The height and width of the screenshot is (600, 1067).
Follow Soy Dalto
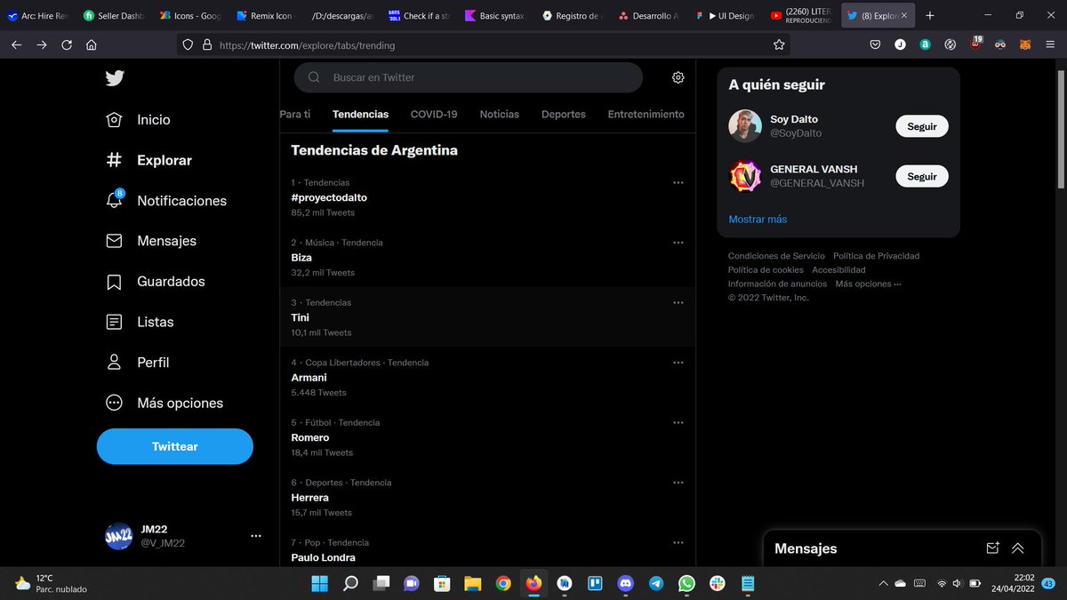922,126
